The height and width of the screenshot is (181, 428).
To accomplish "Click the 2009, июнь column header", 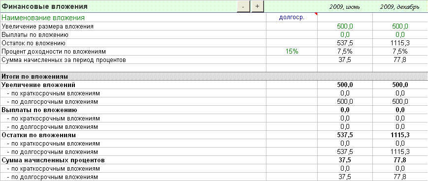I will (344, 7).
